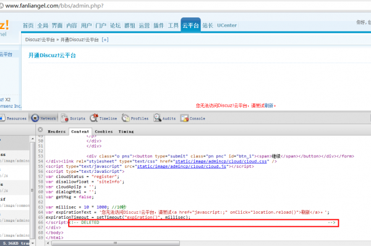Switch to the Timing tab
Viewport: 371px width, 246px height.
pyautogui.click(x=126, y=131)
